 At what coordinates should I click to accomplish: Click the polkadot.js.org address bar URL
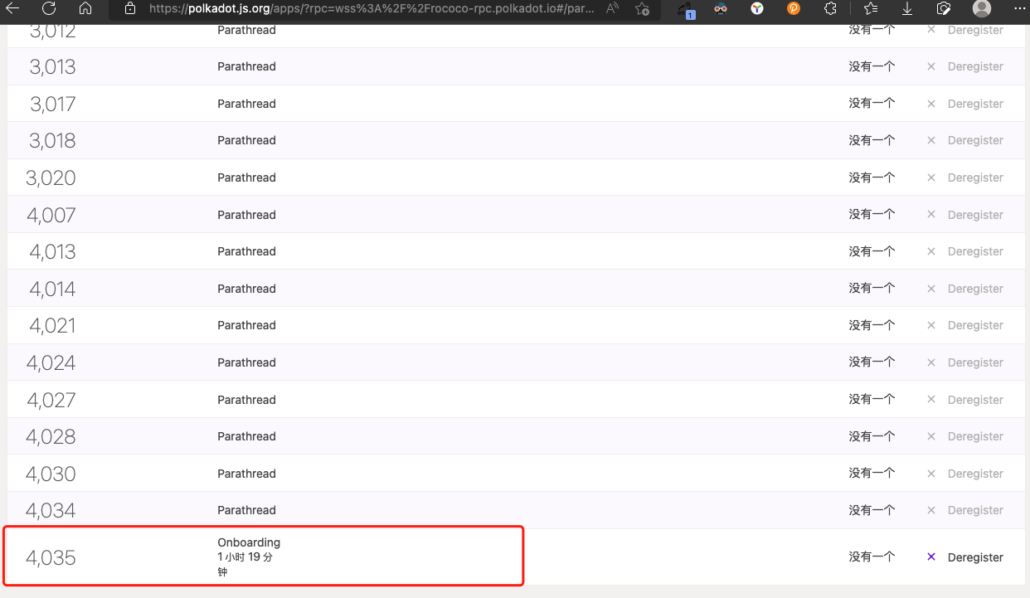(372, 8)
